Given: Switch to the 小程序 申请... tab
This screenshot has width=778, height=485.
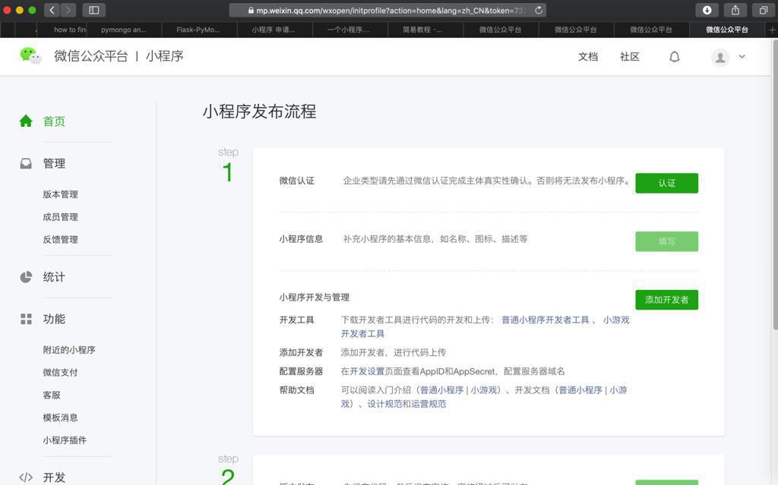Looking at the screenshot, I should (274, 30).
